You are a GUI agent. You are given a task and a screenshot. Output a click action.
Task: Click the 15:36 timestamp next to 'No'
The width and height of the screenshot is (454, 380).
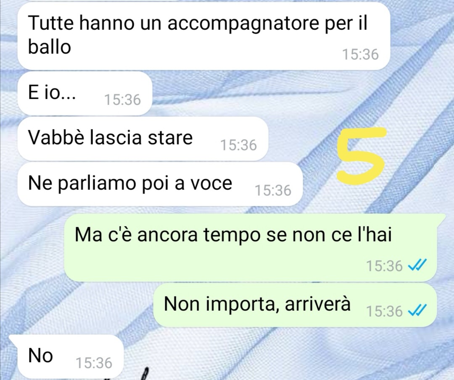tap(94, 363)
